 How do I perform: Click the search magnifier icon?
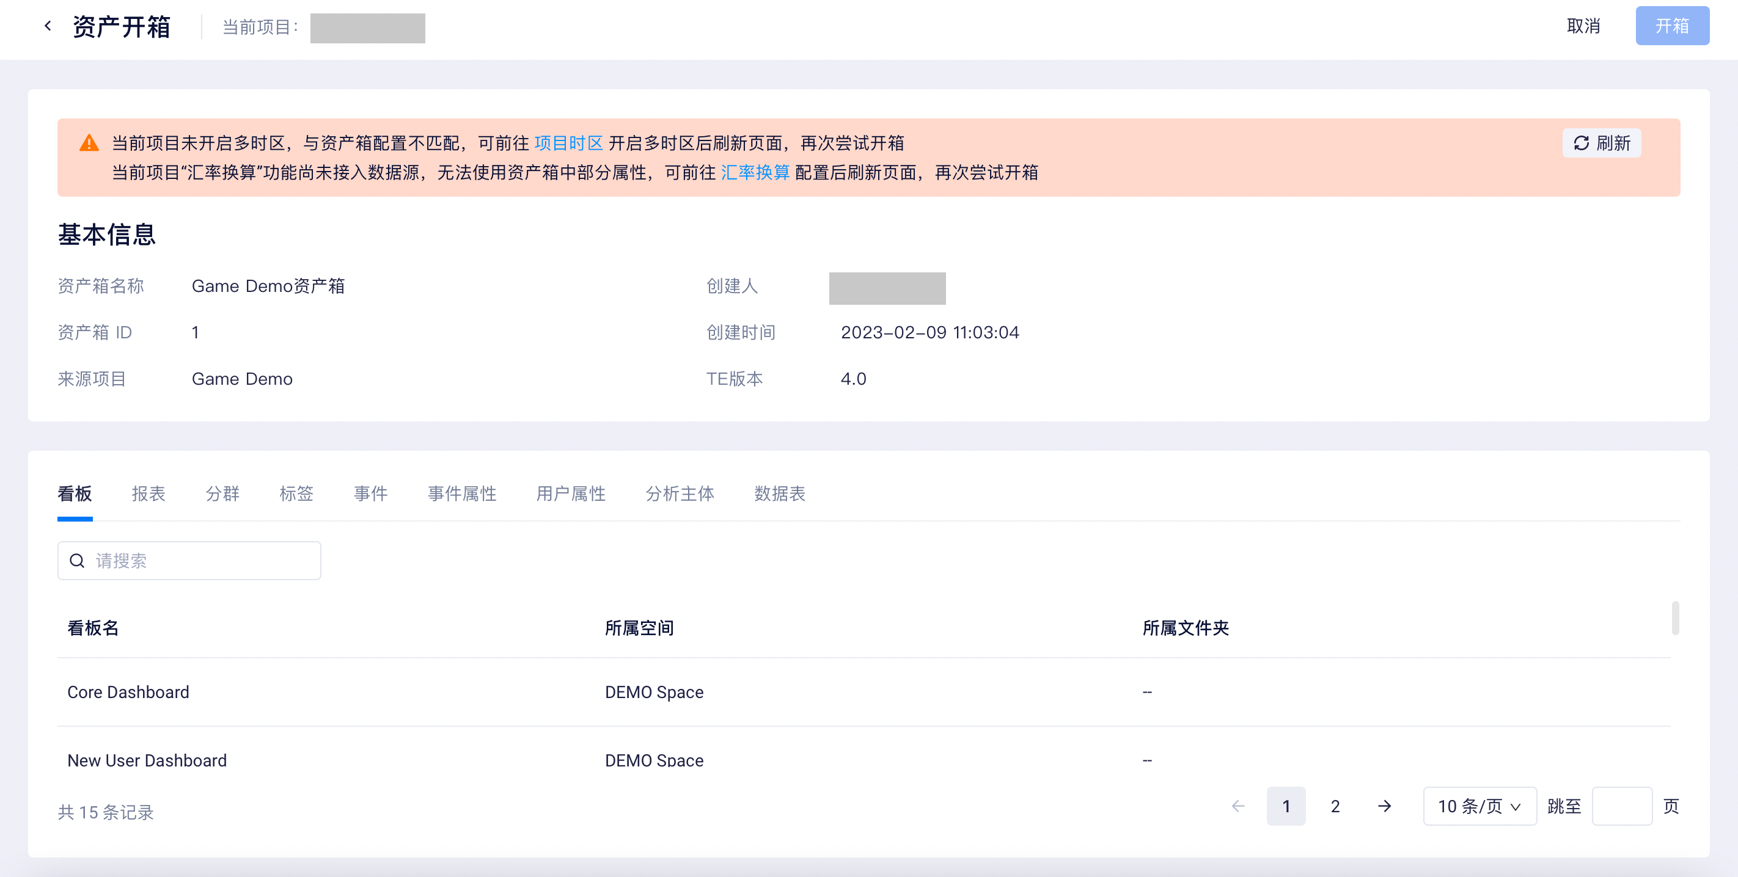coord(78,561)
